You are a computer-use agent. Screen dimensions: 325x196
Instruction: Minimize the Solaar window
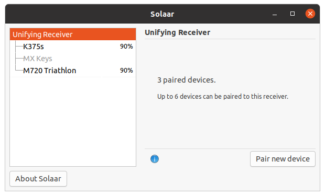point(275,14)
